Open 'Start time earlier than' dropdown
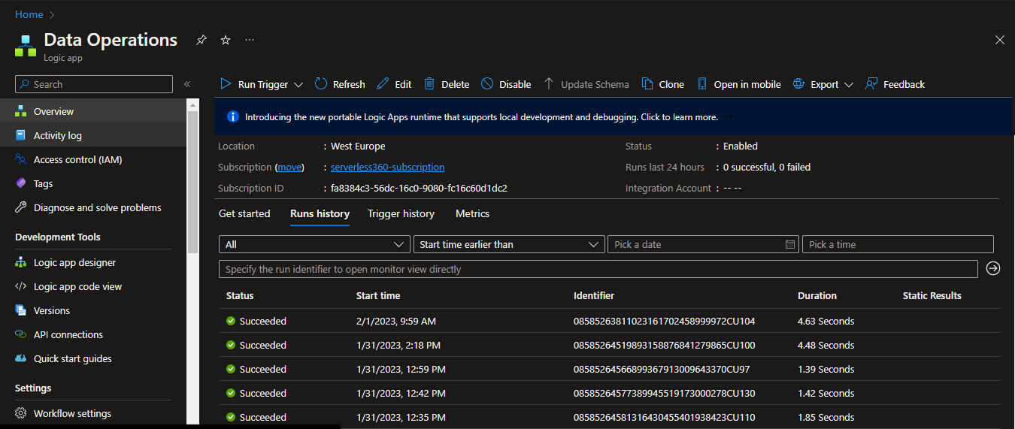1015x429 pixels. pos(509,244)
